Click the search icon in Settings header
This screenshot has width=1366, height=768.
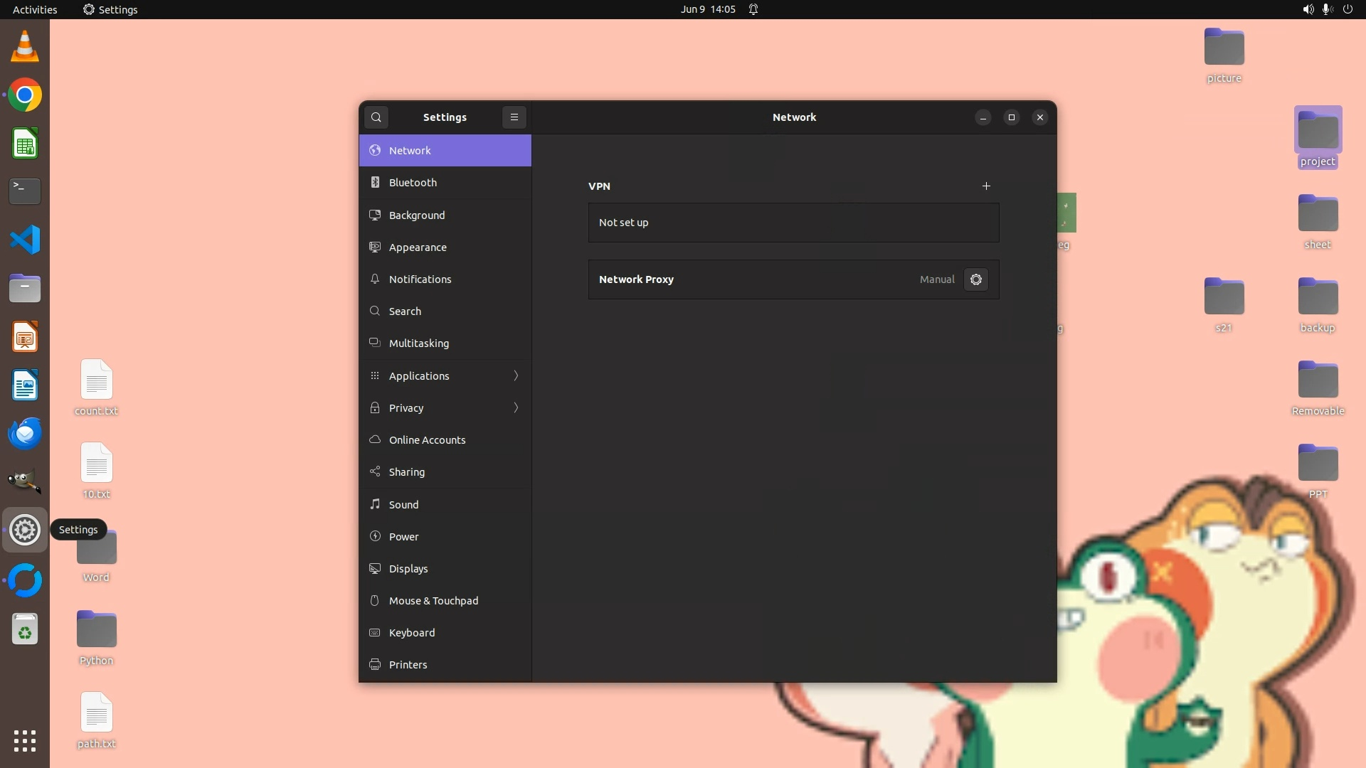click(376, 117)
